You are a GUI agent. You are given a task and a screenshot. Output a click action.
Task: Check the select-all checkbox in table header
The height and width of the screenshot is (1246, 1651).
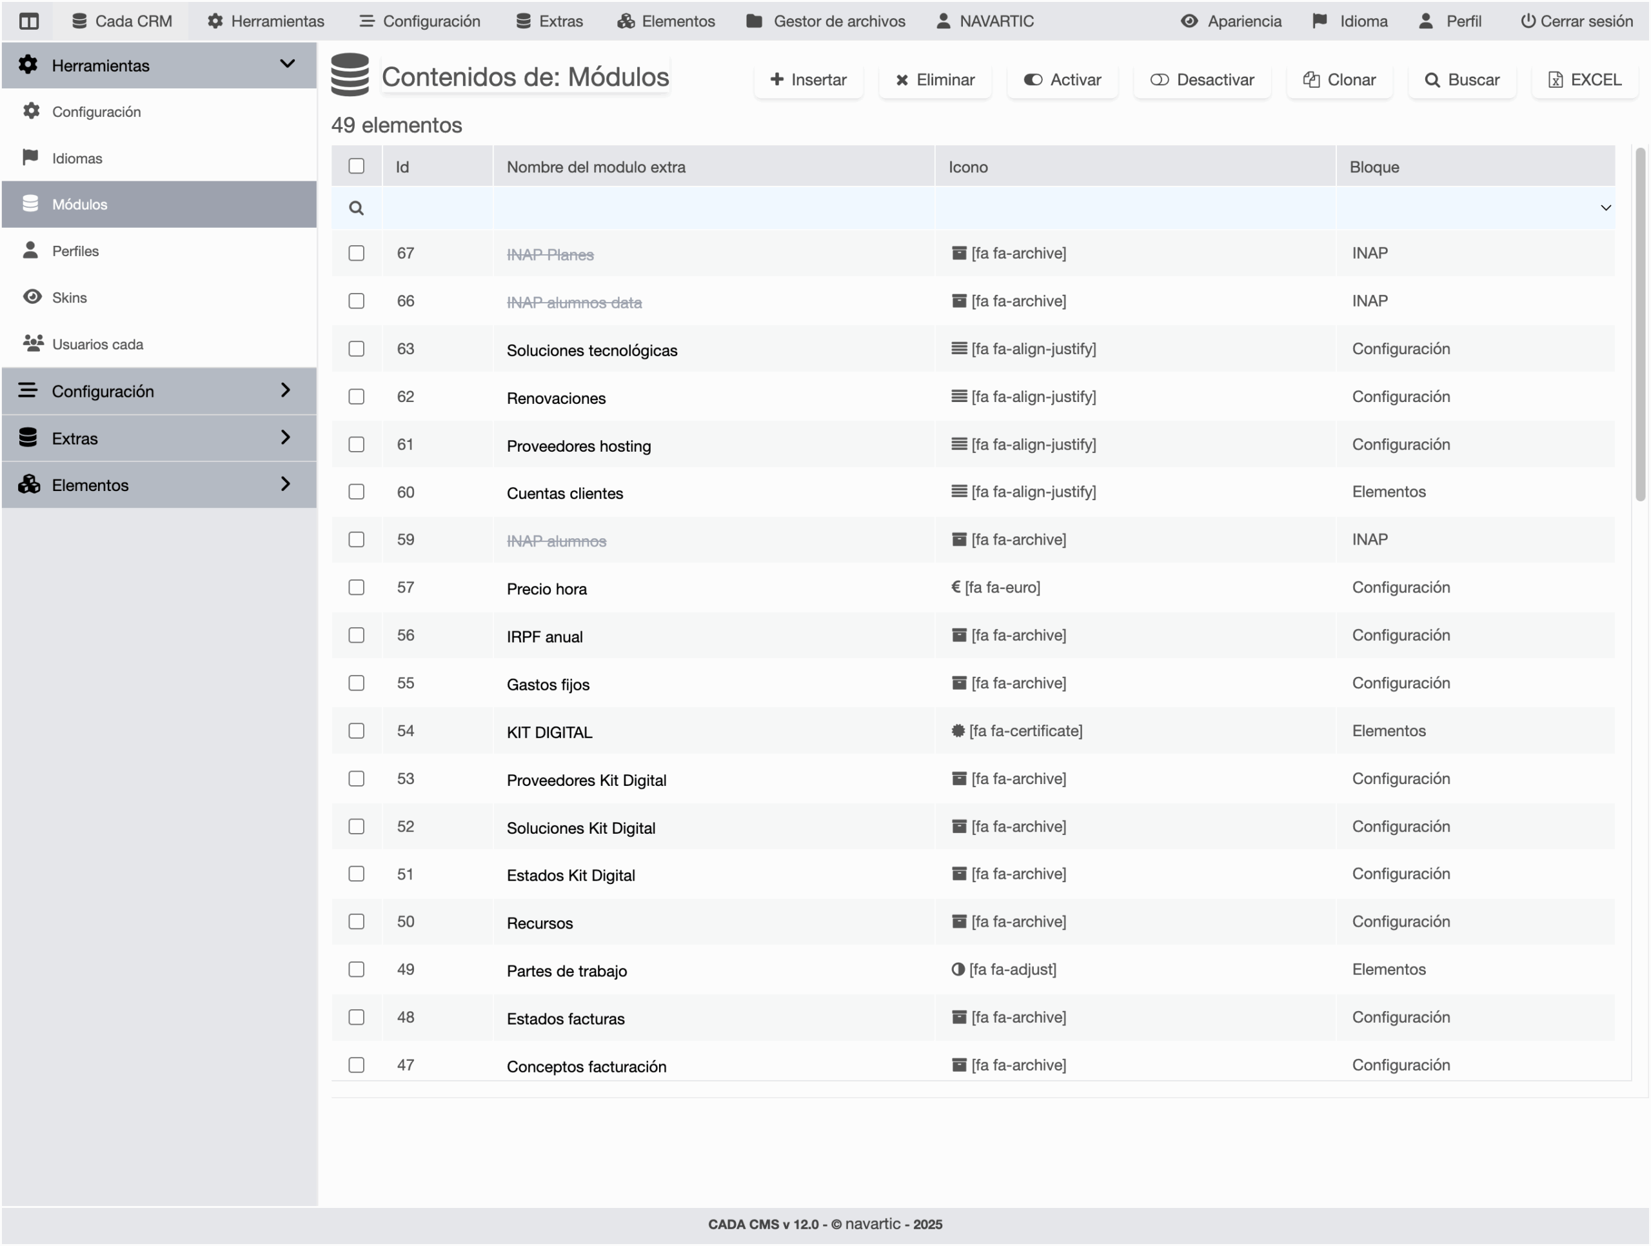click(356, 166)
